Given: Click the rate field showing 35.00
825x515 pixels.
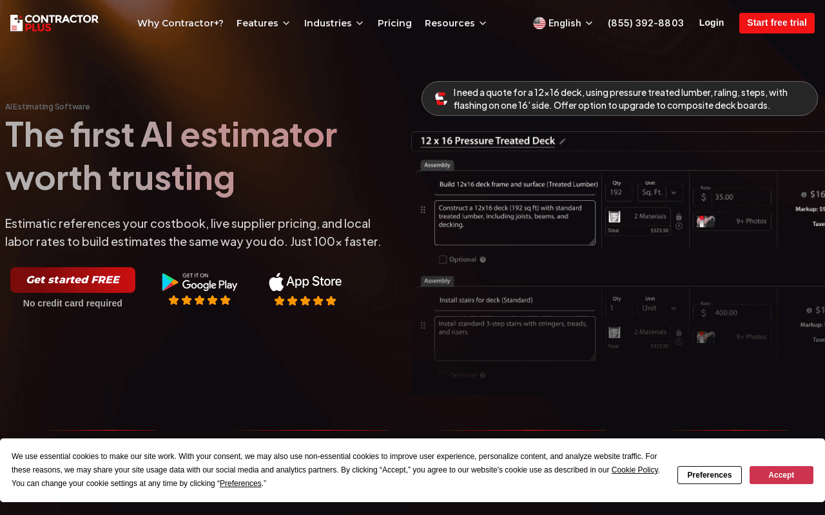Looking at the screenshot, I should pyautogui.click(x=732, y=197).
